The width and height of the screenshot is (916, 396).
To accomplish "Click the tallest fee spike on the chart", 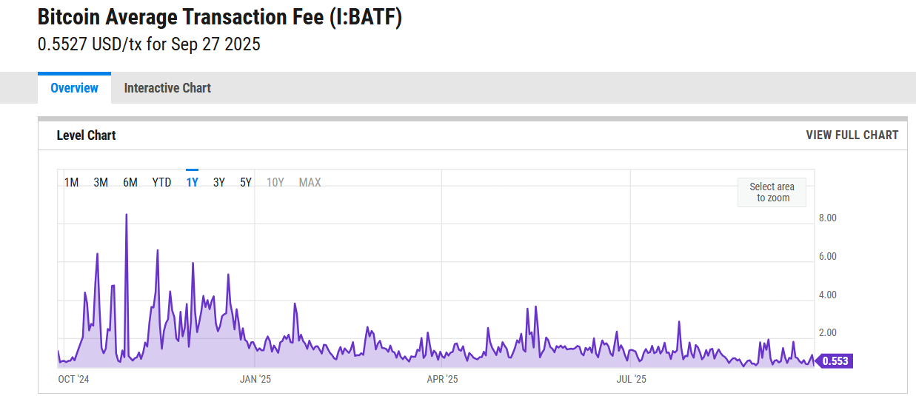I will pos(127,215).
